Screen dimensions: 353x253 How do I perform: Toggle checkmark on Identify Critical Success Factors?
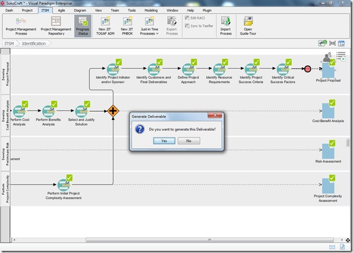point(289,62)
